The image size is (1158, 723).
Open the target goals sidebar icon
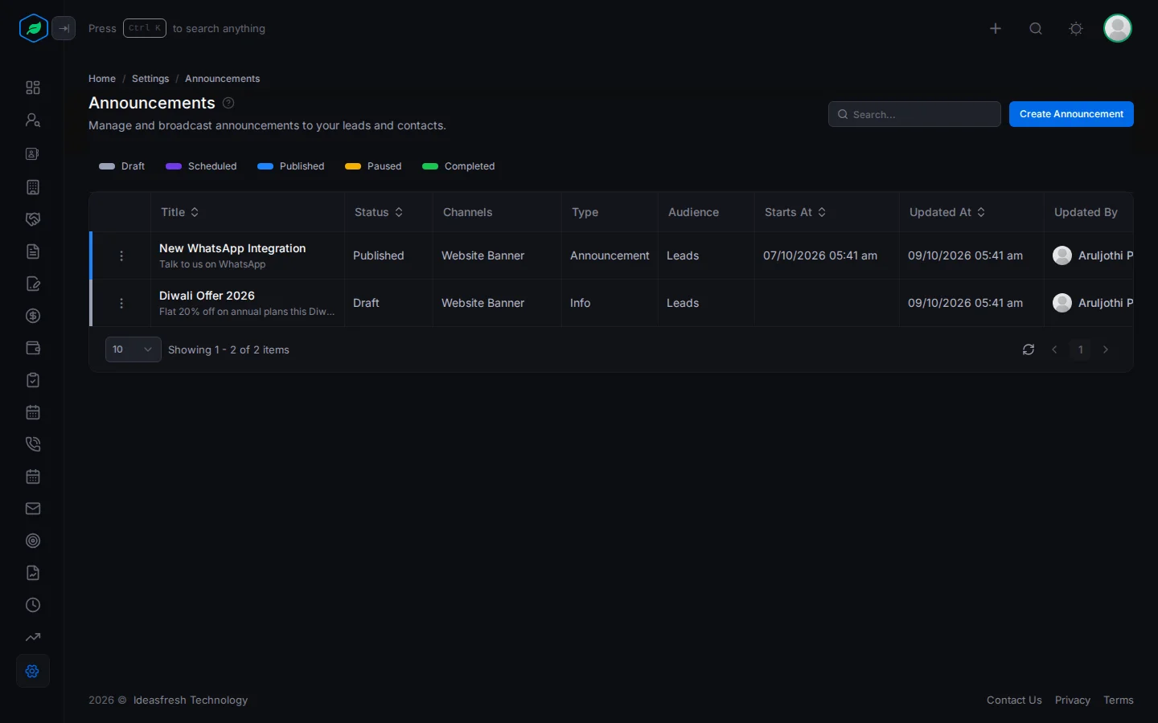(x=33, y=541)
